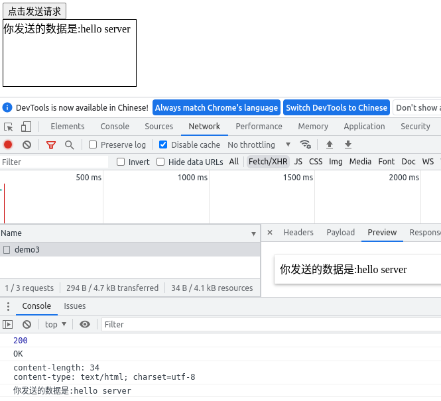Filter requests by Font type
The height and width of the screenshot is (401, 441).
(387, 162)
